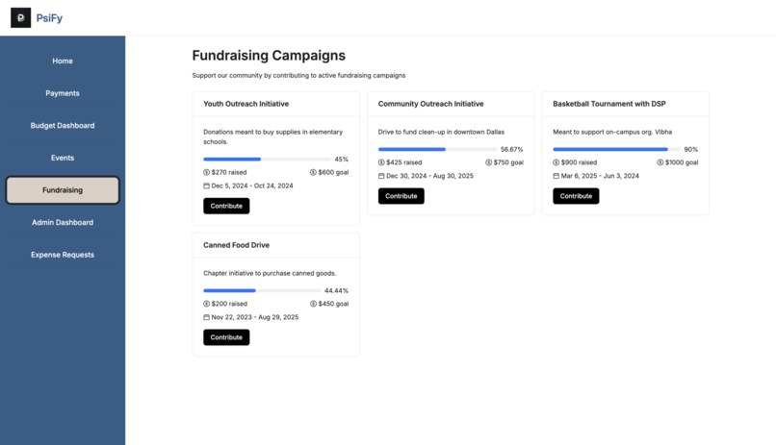Click calendar icon in Canned Food Drive card
The height and width of the screenshot is (445, 776).
click(207, 317)
